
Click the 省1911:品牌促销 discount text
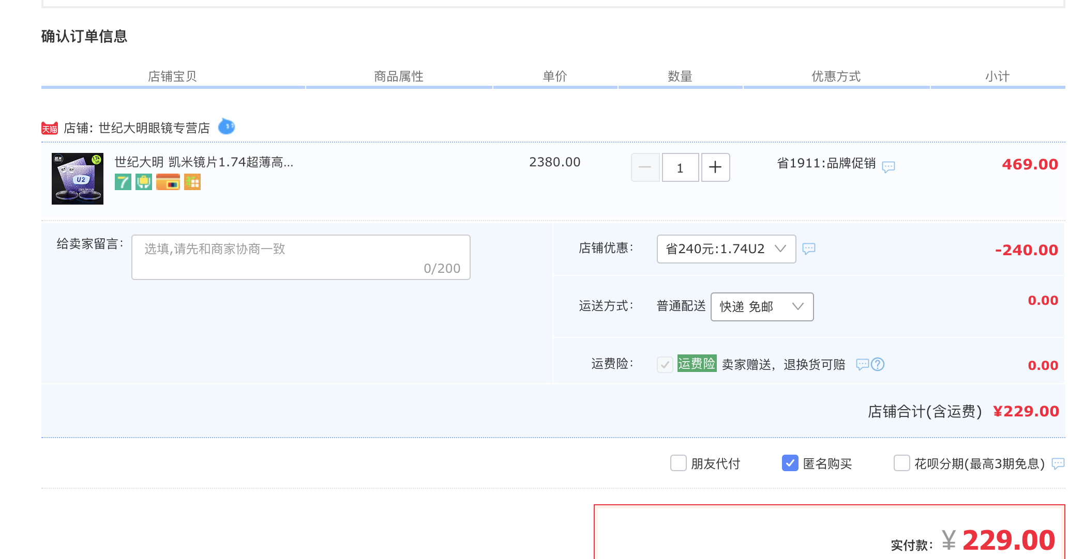point(826,163)
